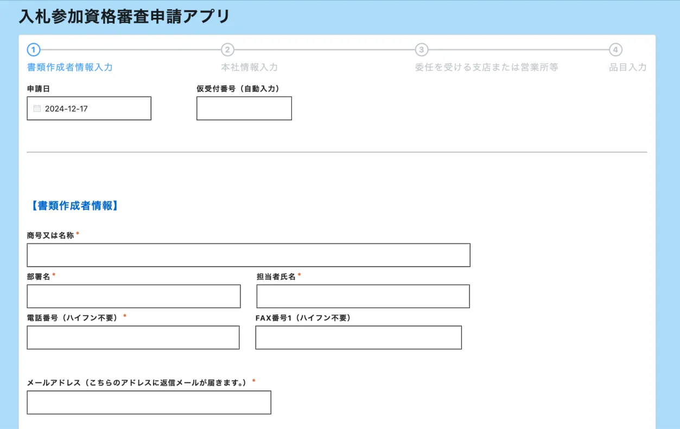Click the calendar icon in 申請日 field
The width and height of the screenshot is (680, 429).
(x=37, y=108)
